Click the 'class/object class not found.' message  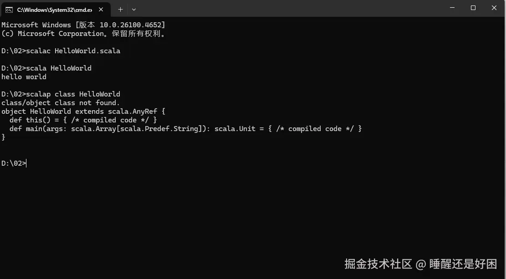pos(60,102)
